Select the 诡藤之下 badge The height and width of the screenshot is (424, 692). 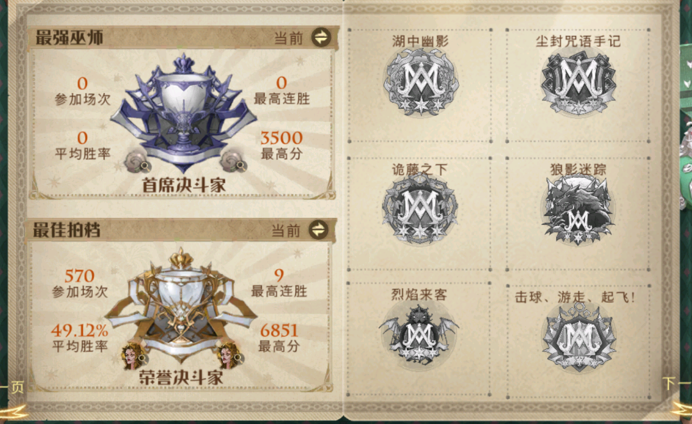[420, 209]
